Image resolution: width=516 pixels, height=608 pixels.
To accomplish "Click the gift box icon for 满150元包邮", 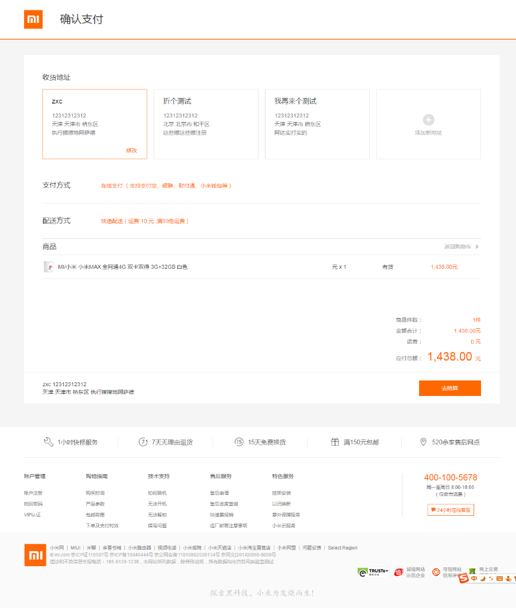I will pyautogui.click(x=335, y=442).
